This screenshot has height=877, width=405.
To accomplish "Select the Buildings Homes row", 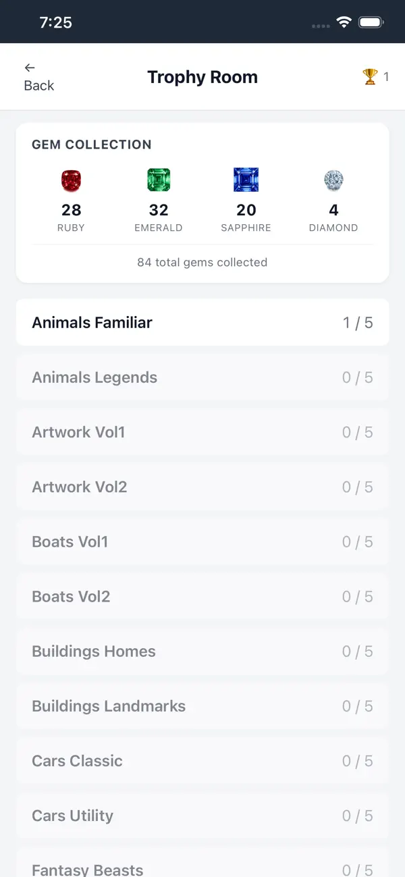I will 202,651.
